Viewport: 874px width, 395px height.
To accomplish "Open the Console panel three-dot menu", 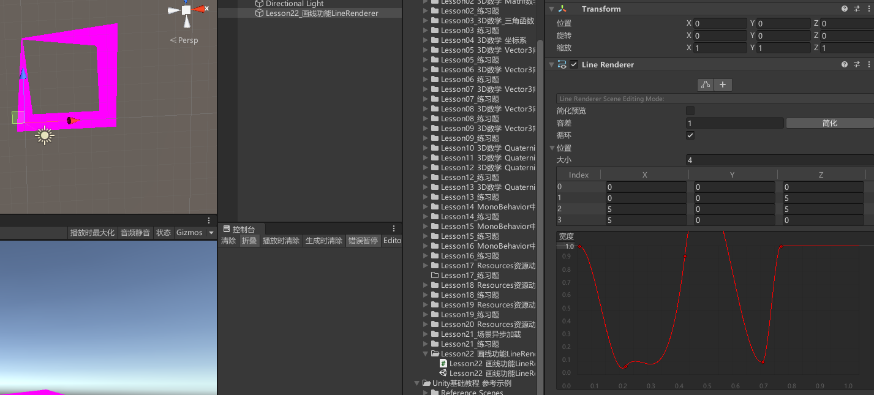I will click(394, 228).
